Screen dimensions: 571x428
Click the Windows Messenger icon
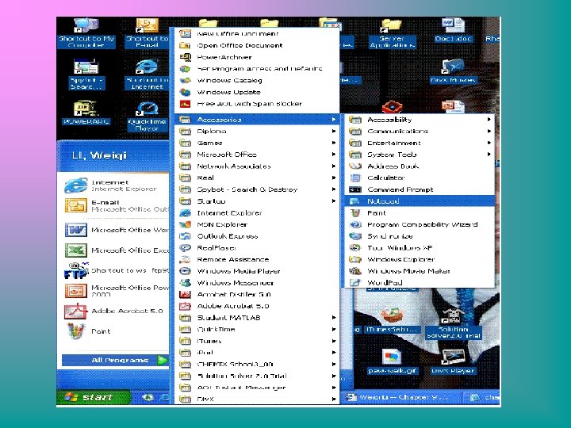pyautogui.click(x=186, y=283)
